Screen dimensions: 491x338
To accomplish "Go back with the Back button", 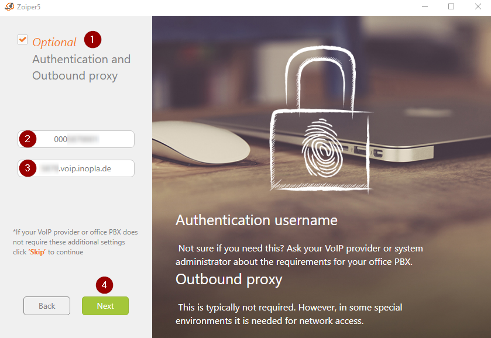I will coord(47,306).
